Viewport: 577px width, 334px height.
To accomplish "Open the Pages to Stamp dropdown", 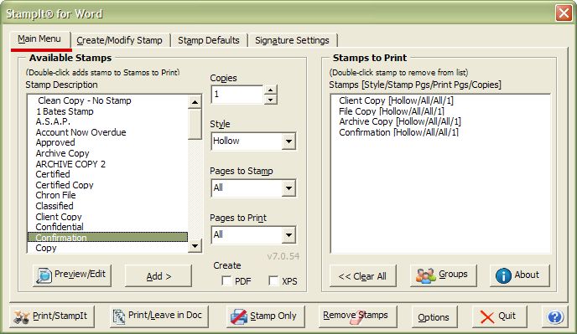I will pos(288,188).
